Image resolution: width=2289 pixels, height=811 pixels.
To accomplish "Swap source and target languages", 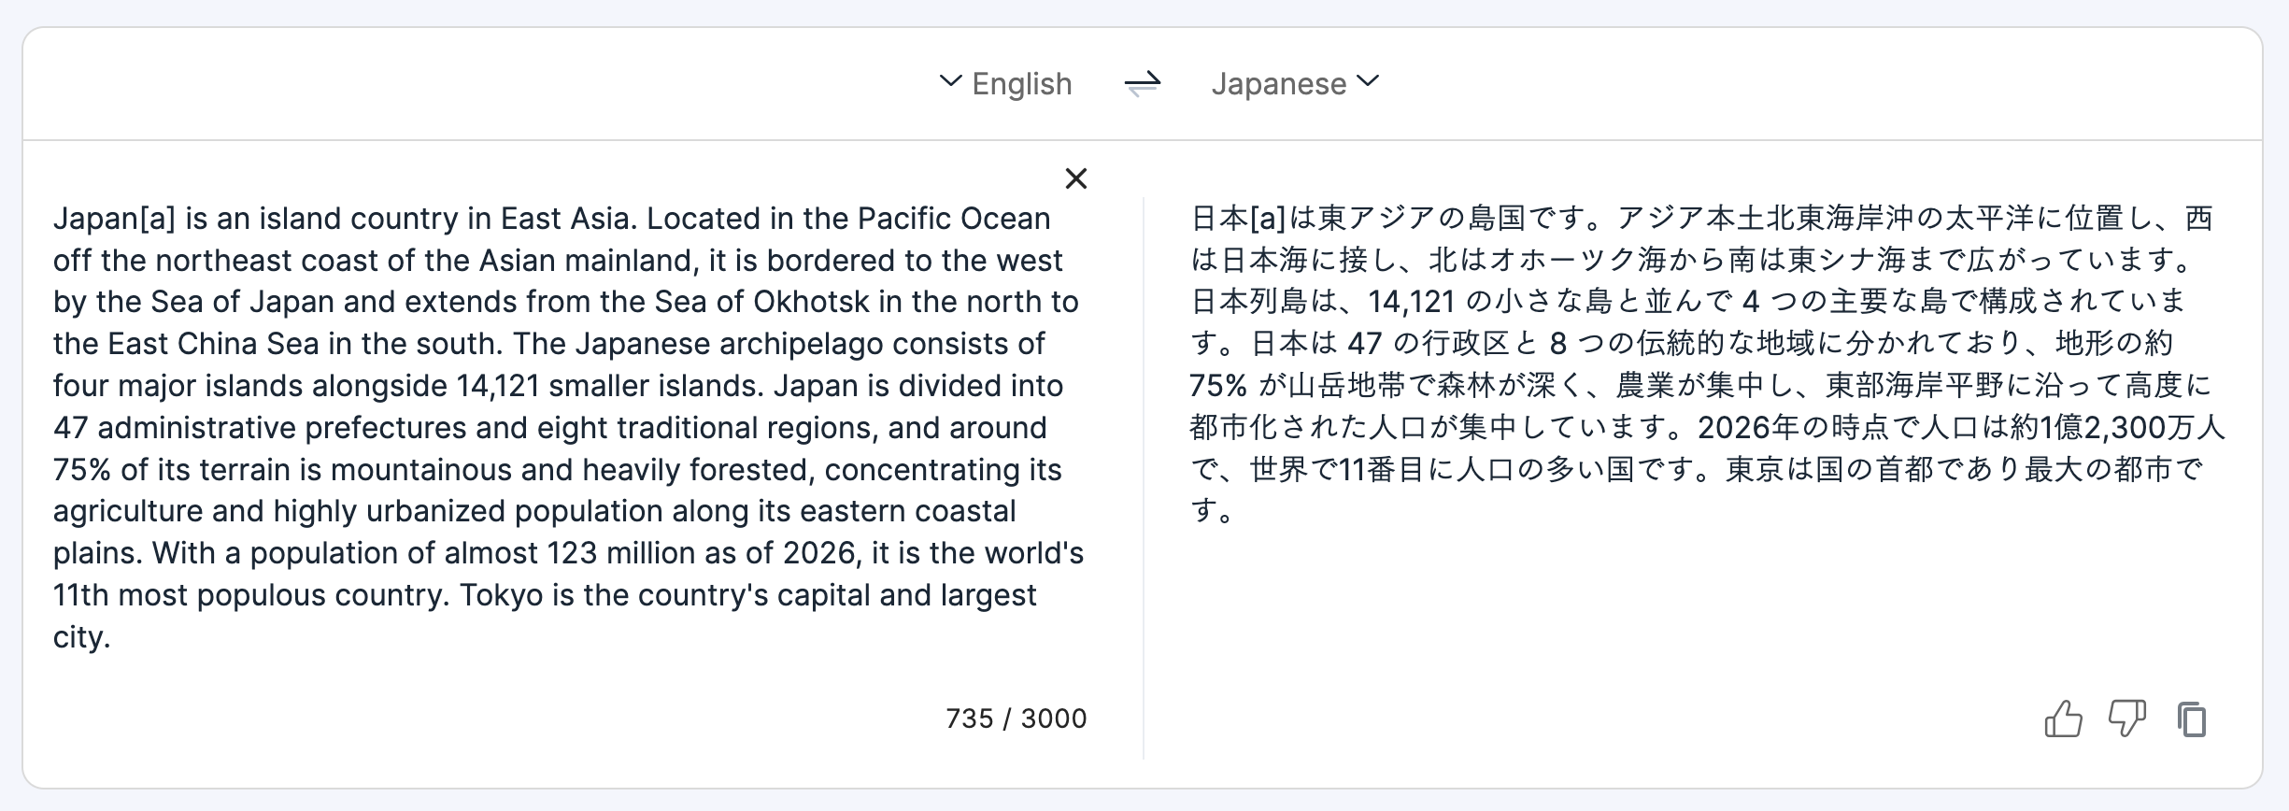I will click(1142, 84).
